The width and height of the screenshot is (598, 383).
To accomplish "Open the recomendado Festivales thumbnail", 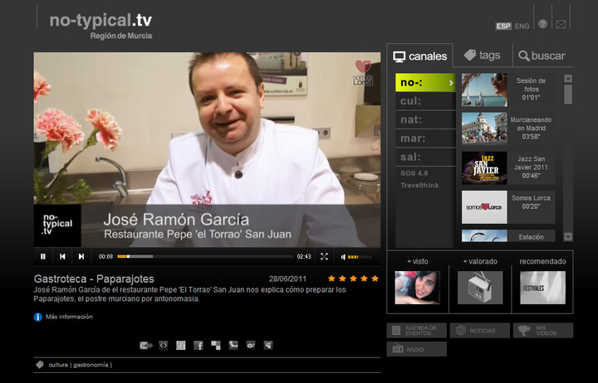I will point(542,288).
